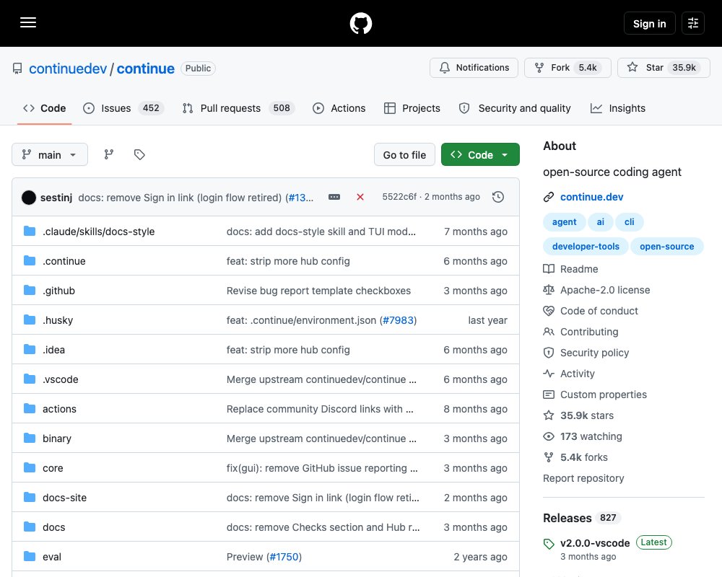This screenshot has height=577, width=722.
Task: Open commit history clock icon
Action: point(498,197)
